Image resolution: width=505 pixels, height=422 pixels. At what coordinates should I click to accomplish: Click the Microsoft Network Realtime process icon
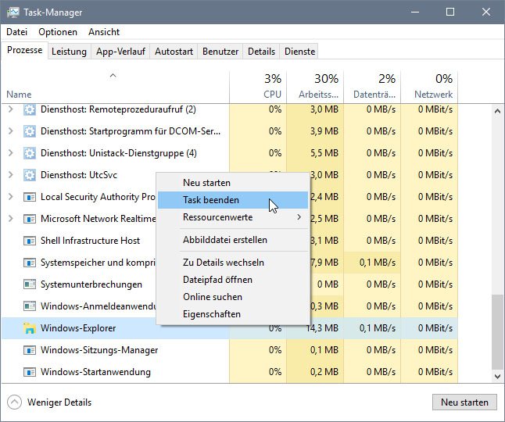[x=30, y=219]
